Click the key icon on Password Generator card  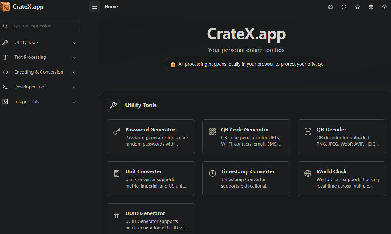(x=117, y=132)
